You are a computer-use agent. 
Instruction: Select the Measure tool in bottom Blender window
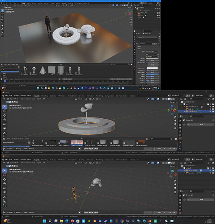(4, 201)
